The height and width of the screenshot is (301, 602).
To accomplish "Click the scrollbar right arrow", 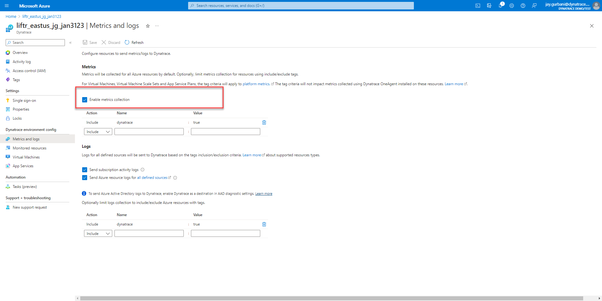I will pos(599,298).
